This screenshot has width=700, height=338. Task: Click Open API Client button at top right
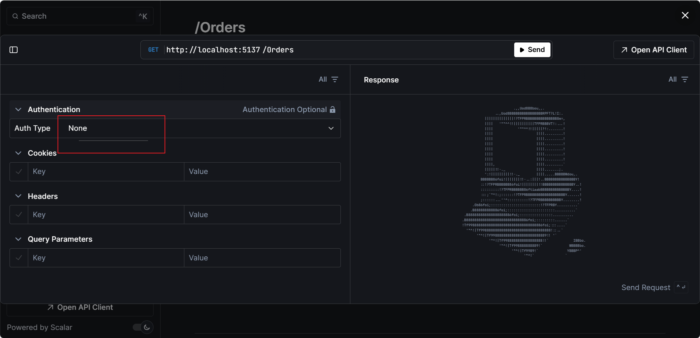pos(653,50)
